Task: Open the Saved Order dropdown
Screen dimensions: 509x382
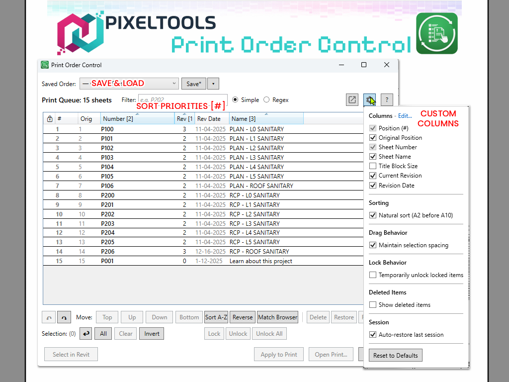Action: pos(174,84)
